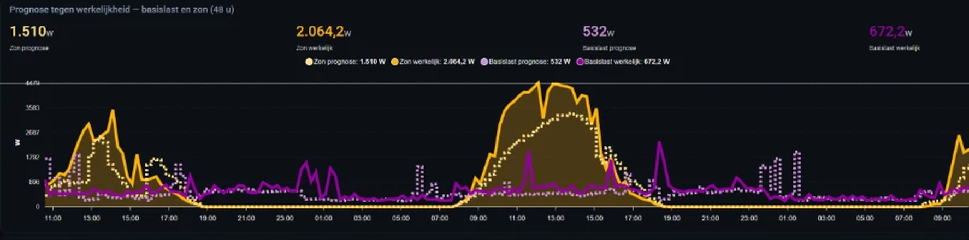
Task: Click the 'Prognose tegen werkelijkheid' card title
Action: point(122,9)
